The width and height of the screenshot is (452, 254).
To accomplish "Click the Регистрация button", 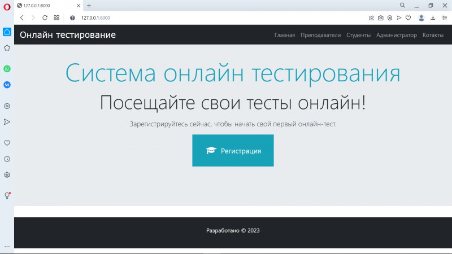I will [x=233, y=150].
